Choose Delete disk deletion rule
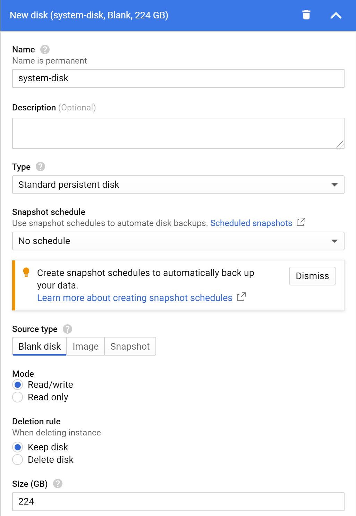The width and height of the screenshot is (356, 516). point(18,460)
